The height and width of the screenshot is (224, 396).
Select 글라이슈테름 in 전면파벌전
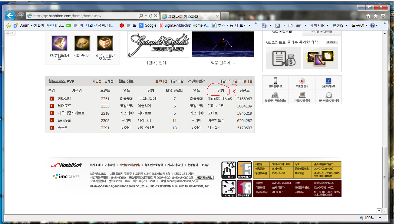[243, 81]
